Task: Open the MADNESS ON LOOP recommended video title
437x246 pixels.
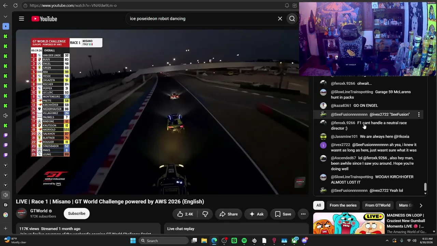Action: tap(406, 221)
